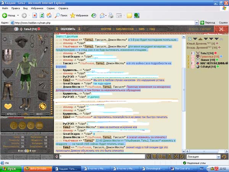The height and width of the screenshot is (172, 229).
Task: Toggle the checkbox above player list
Action: (190, 39)
